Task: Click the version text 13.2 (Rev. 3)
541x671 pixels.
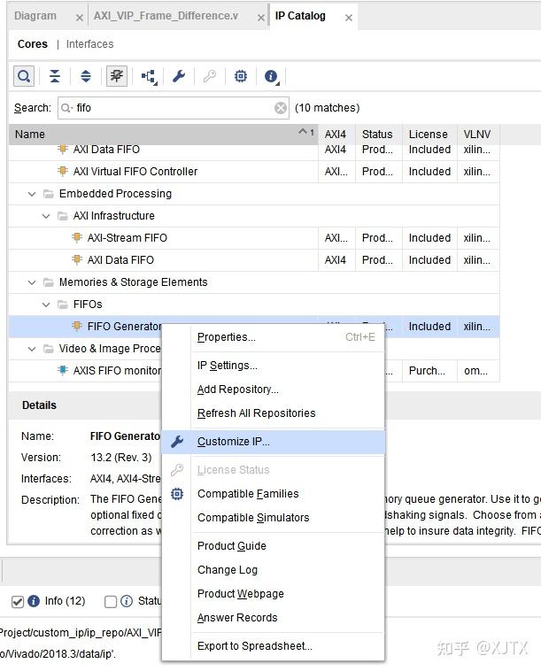Action: pos(121,458)
